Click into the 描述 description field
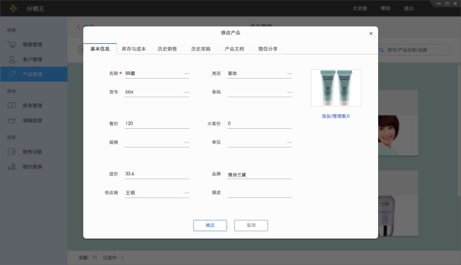Image resolution: width=461 pixels, height=265 pixels. (259, 193)
